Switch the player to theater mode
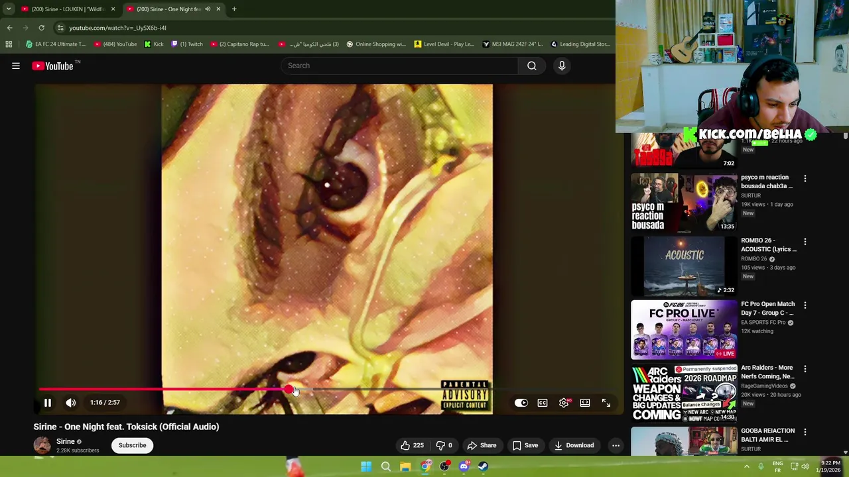The image size is (849, 477). pyautogui.click(x=585, y=403)
